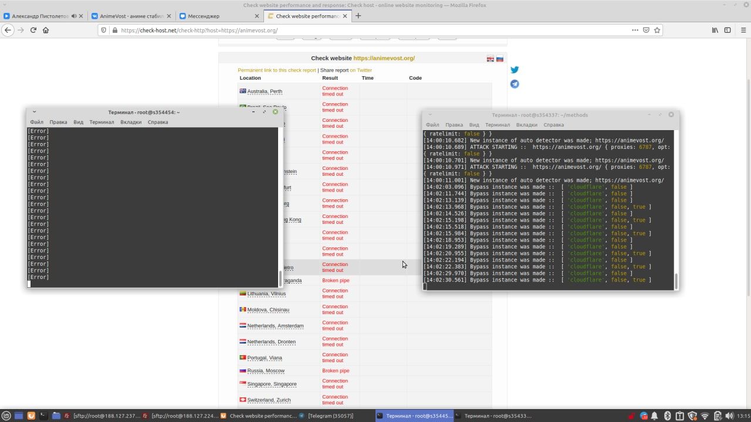Open the Firefox hamburger menu
Image resolution: width=751 pixels, height=422 pixels.
(x=743, y=30)
